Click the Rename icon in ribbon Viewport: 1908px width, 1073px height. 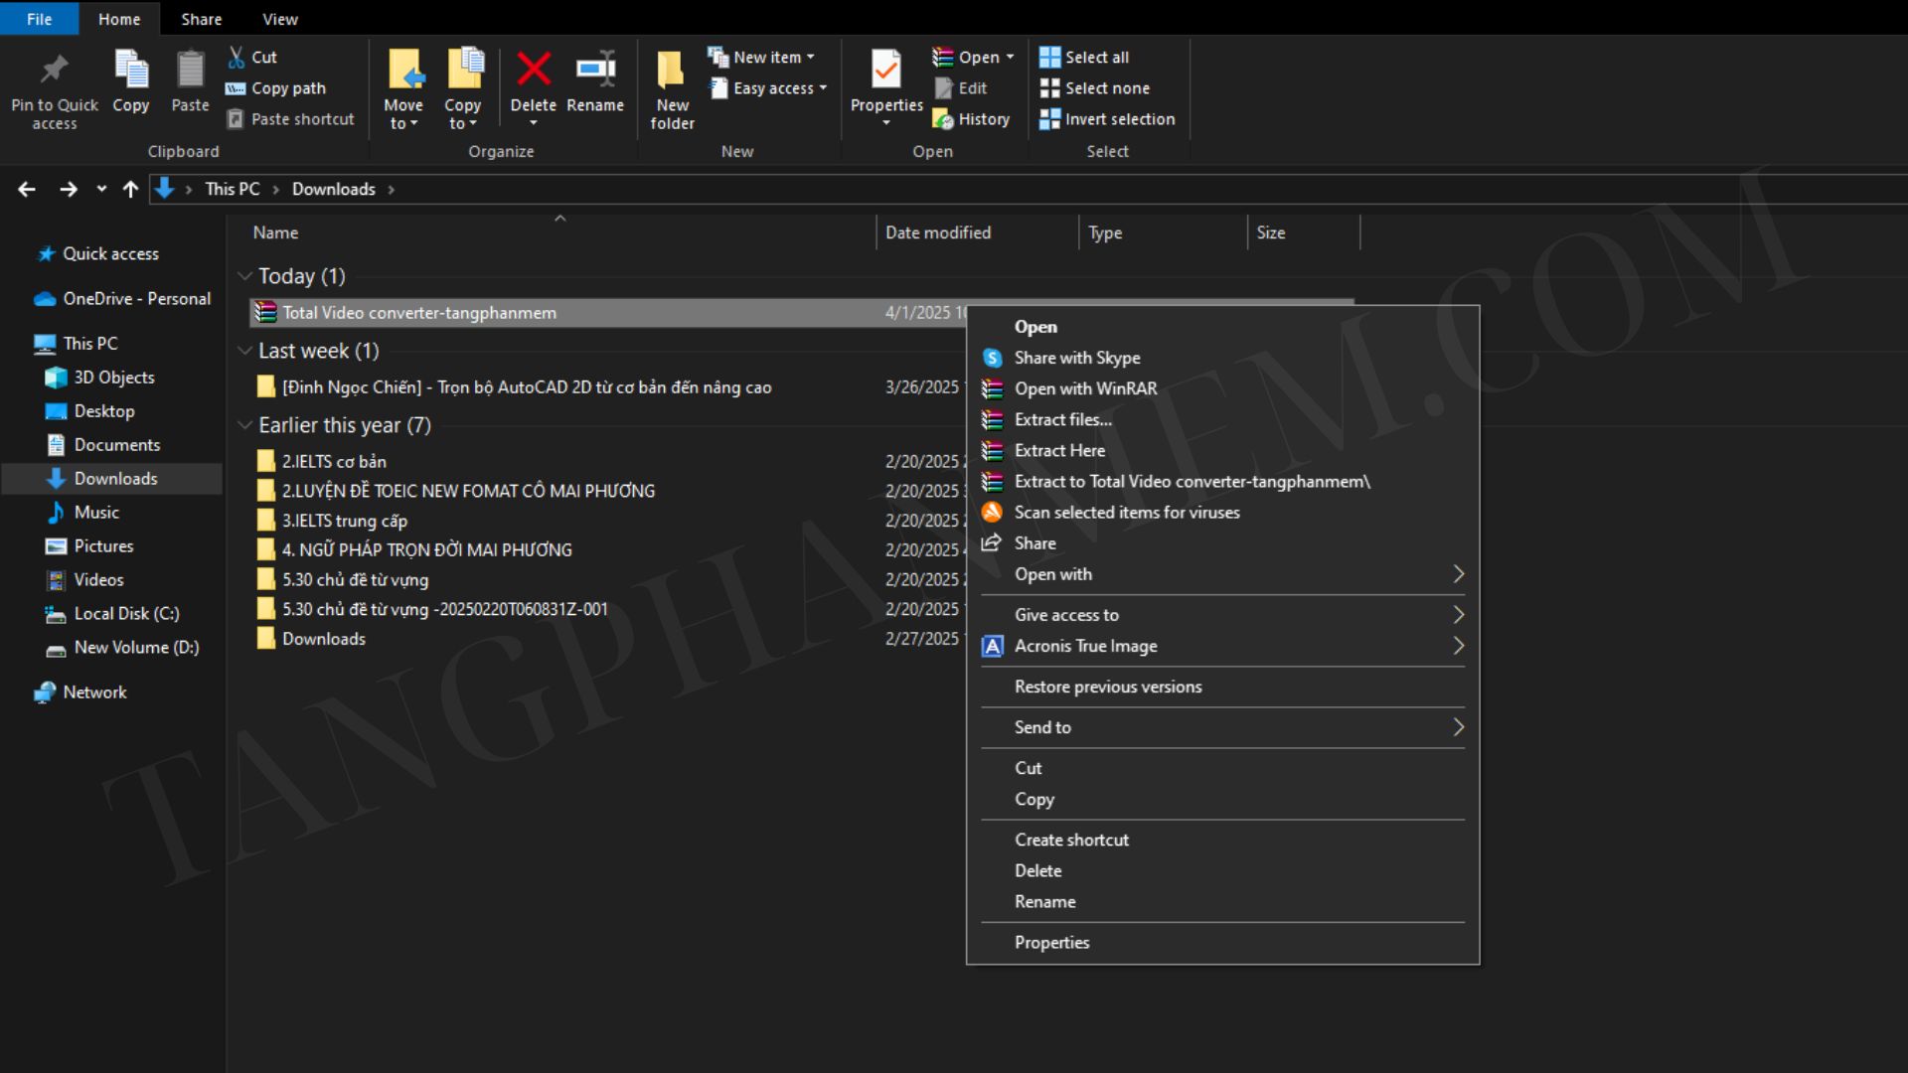tap(595, 70)
